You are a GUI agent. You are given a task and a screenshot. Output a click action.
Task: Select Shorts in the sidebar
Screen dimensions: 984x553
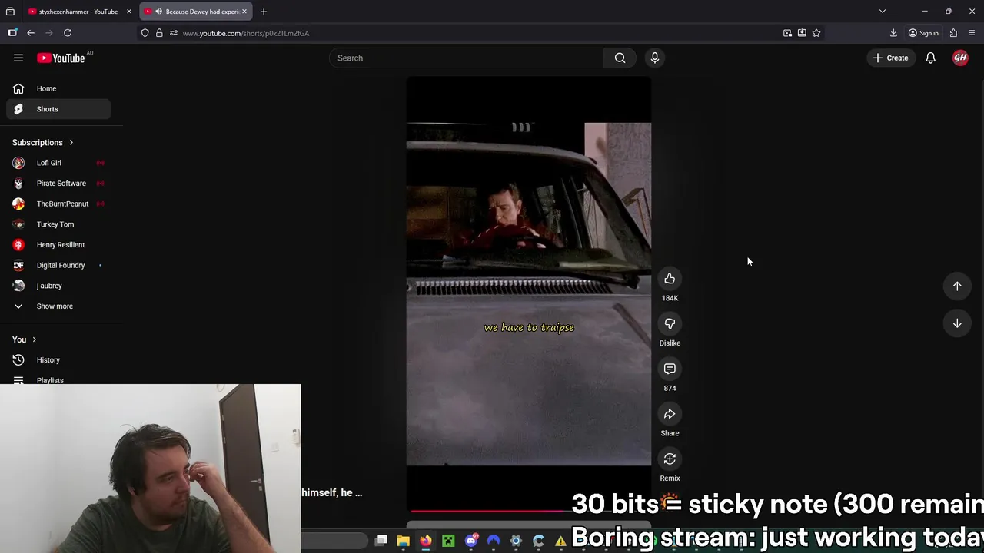(58, 109)
